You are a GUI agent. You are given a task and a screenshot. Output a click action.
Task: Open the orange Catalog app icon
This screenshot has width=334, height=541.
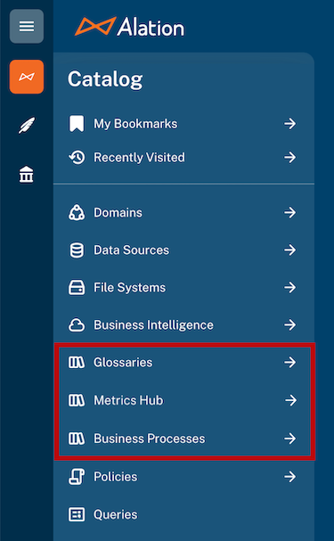[27, 77]
